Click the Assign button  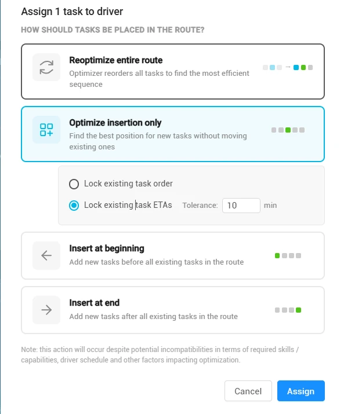click(x=301, y=391)
